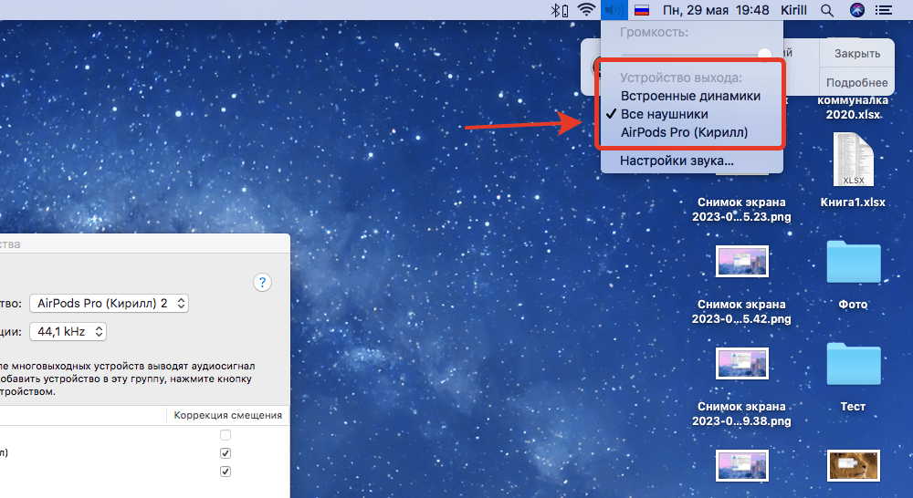This screenshot has height=498, width=913.
Task: Click the help question mark button
Action: (x=262, y=282)
